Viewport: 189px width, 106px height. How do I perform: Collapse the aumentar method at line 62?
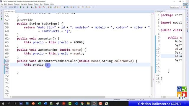(9, 39)
